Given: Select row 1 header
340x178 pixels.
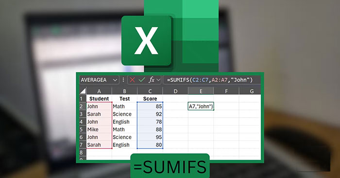Looking at the screenshot, I should coord(83,99).
